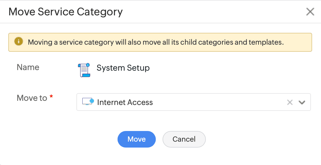Click the System Setup scroll icon
This screenshot has height=165, width=321.
pos(84,70)
